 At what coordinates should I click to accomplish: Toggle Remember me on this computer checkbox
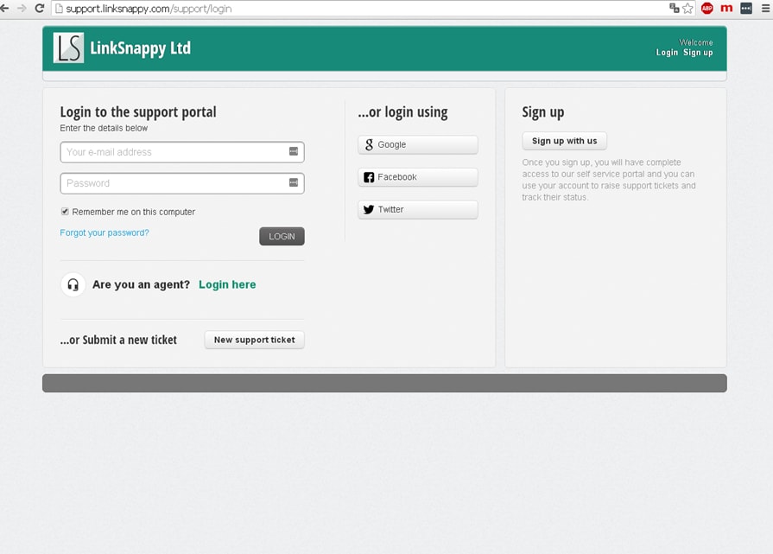click(65, 211)
